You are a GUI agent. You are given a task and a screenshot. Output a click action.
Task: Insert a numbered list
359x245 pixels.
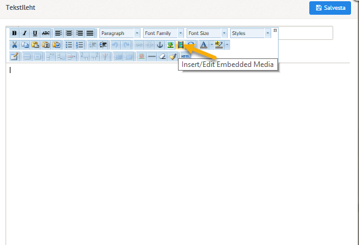coord(79,45)
